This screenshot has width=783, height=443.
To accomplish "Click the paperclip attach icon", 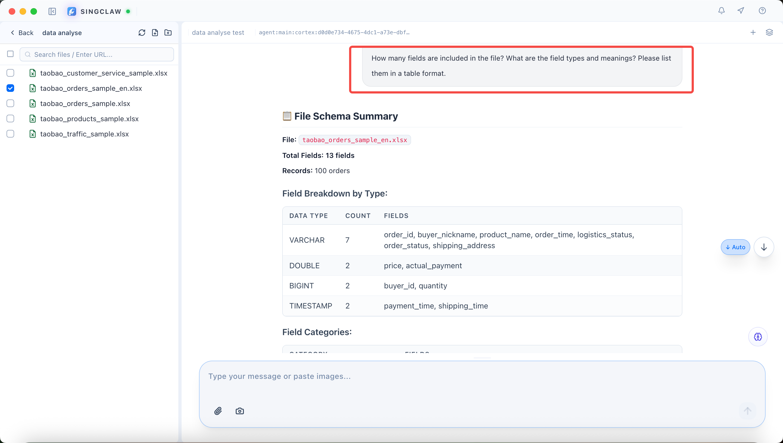I will click(x=218, y=411).
